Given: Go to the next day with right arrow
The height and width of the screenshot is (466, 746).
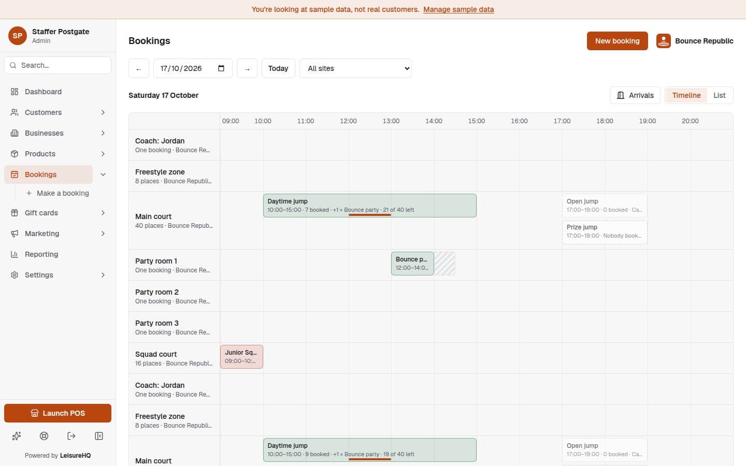Looking at the screenshot, I should click(247, 68).
